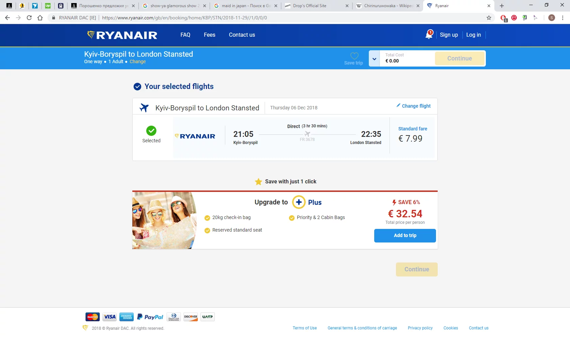The height and width of the screenshot is (343, 570).
Task: Bookmark page with the star icon
Action: 489,18
